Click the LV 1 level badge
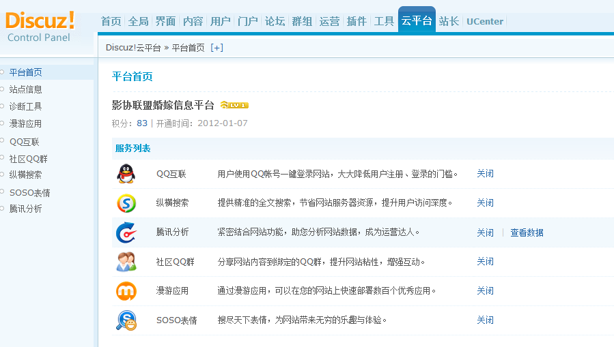Image resolution: width=614 pixels, height=347 pixels. 234,105
